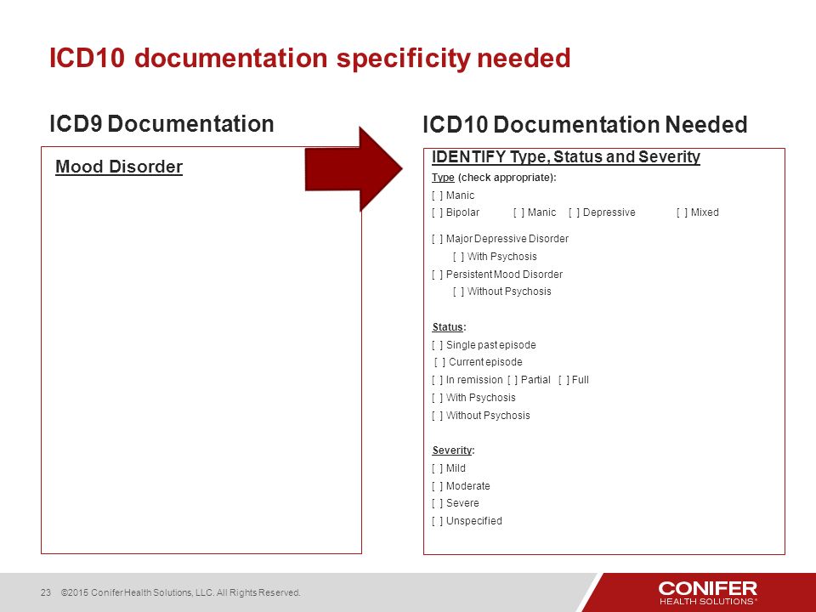Select the Mild severity checkbox

pos(437,468)
